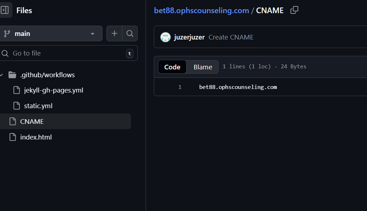Open jekyll-gh-pages.yml from the file tree
This screenshot has height=211, width=367.
pyautogui.click(x=53, y=90)
